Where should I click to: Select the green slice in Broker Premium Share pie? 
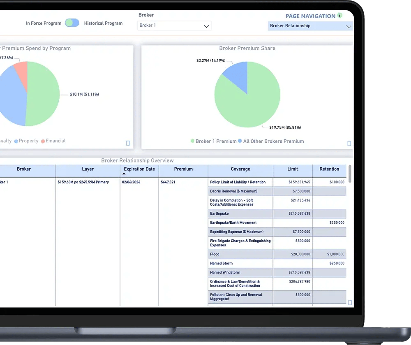(251, 103)
